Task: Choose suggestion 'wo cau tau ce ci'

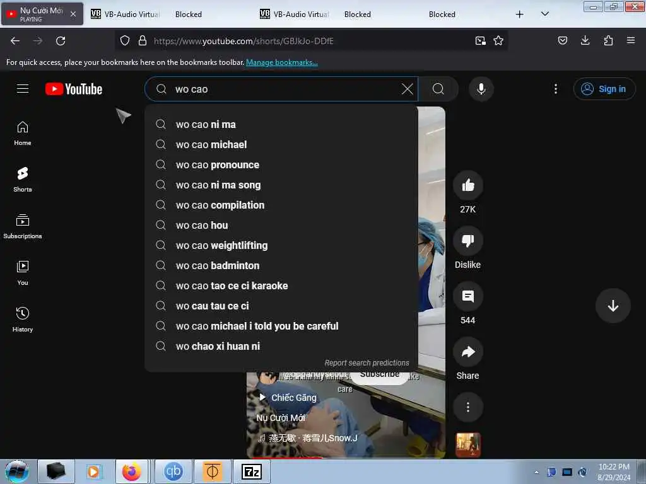Action: tap(281, 306)
